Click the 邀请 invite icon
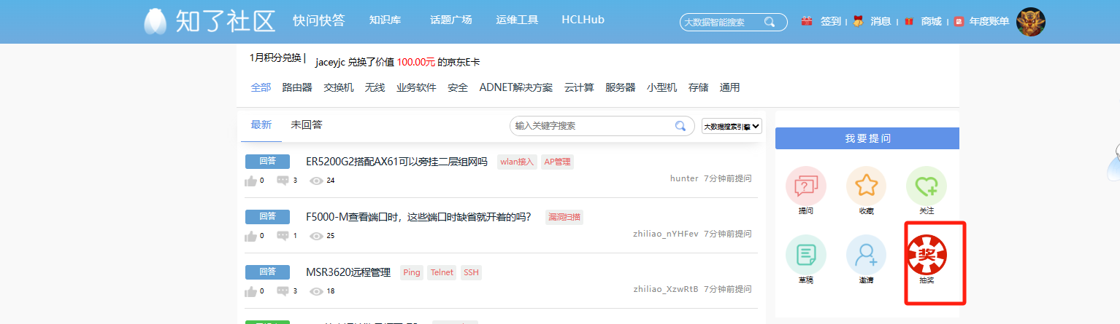 click(x=867, y=255)
